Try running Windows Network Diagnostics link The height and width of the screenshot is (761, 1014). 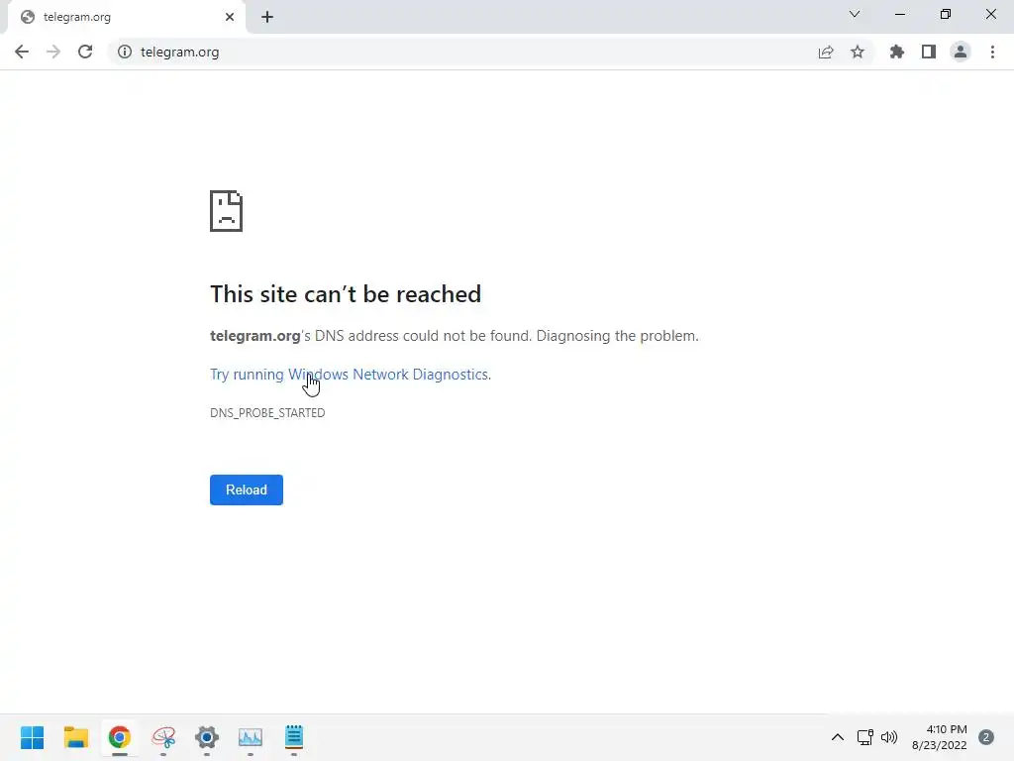tap(350, 374)
